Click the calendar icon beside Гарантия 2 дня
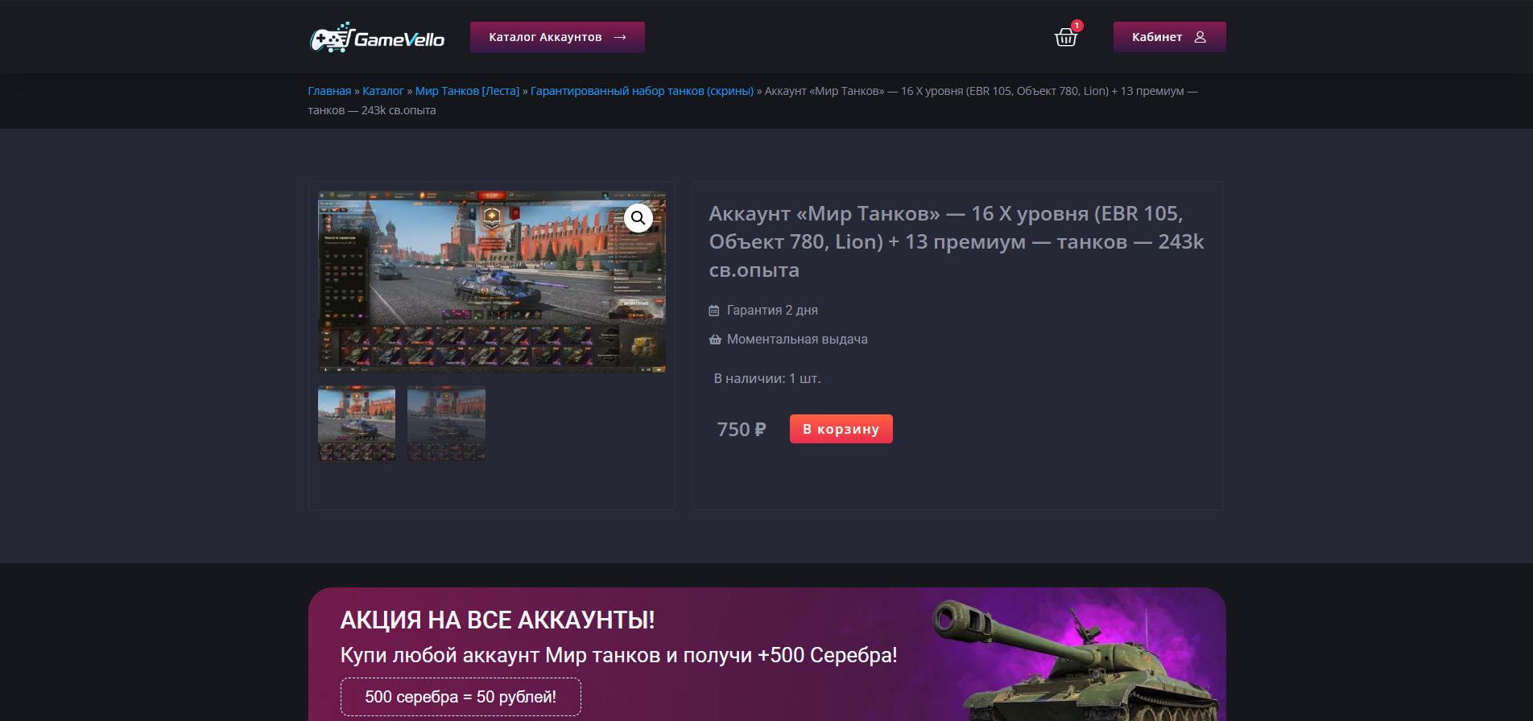This screenshot has height=721, width=1533. [714, 311]
